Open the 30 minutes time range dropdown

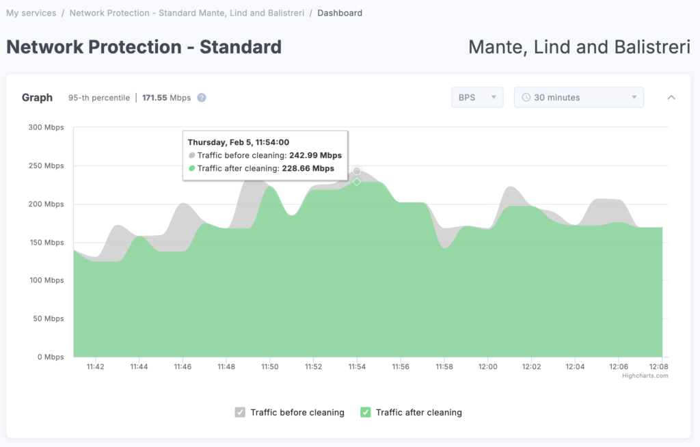point(578,98)
